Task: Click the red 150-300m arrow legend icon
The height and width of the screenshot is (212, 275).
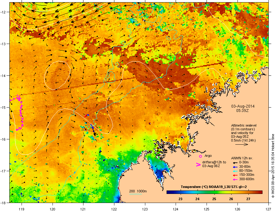Action: [235, 175]
